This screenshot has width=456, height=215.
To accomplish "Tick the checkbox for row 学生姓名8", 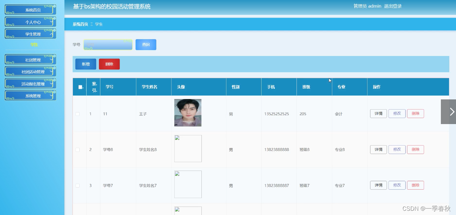I will 77,150.
